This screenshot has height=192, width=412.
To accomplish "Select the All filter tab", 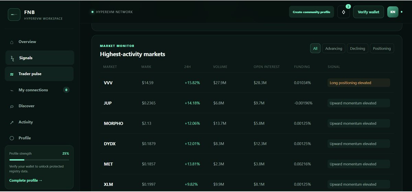I will tap(315, 48).
